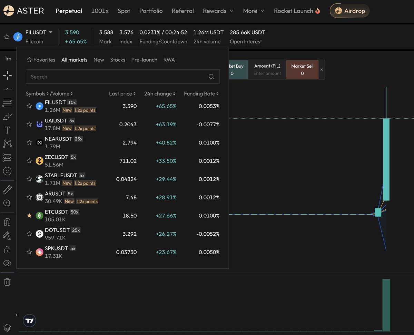
Task: Switch to the Favorites tab
Action: (x=41, y=60)
